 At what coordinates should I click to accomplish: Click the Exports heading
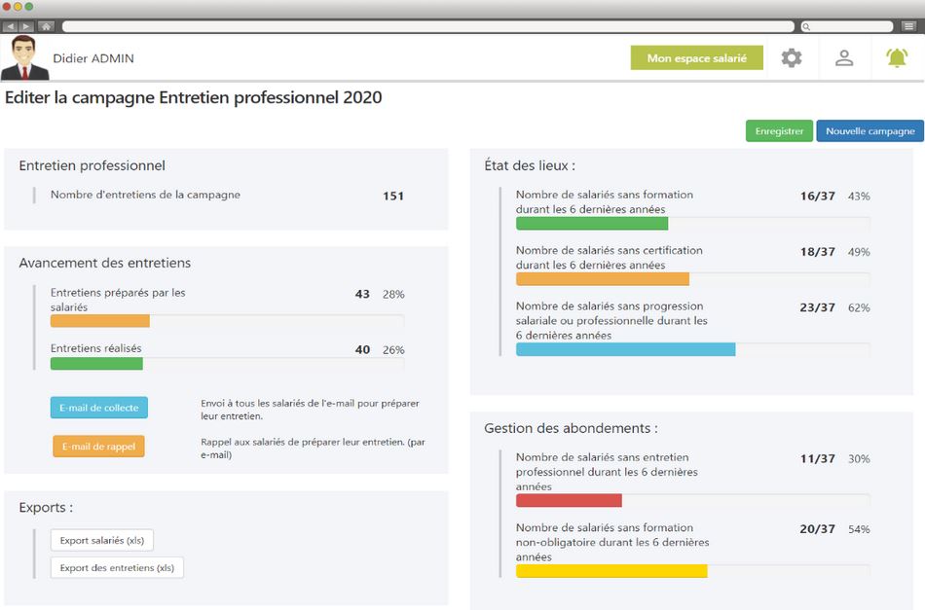46,508
